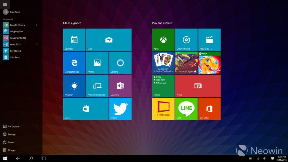Screen dimensions: 288x162
Task: Select the 'Life at a glance' group title
Action: (x=72, y=23)
